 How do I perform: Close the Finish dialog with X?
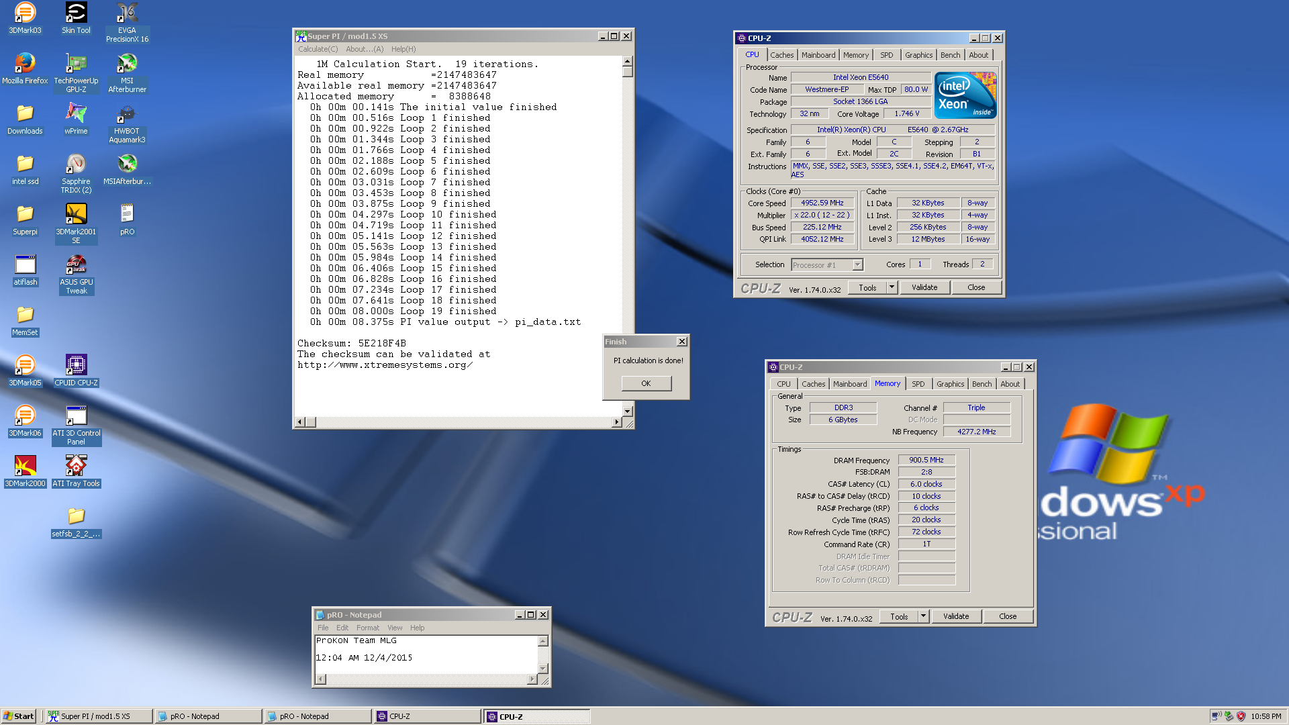[x=681, y=342]
